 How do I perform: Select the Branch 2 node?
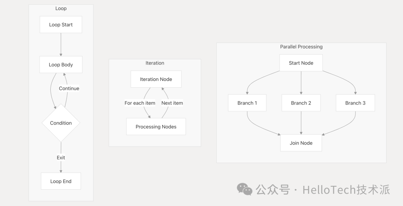[x=301, y=103]
